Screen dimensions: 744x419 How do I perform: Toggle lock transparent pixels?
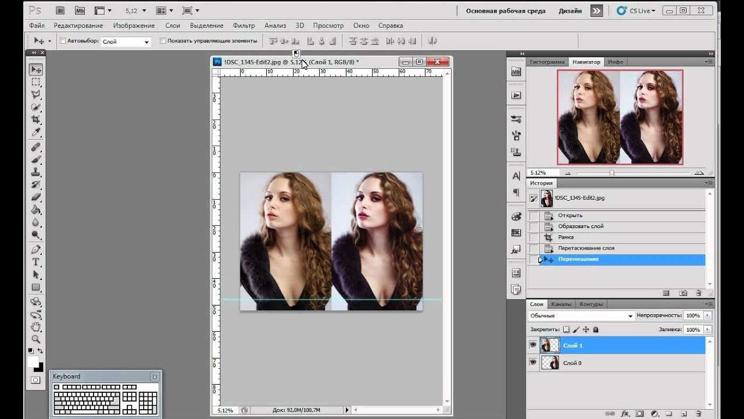coord(567,329)
